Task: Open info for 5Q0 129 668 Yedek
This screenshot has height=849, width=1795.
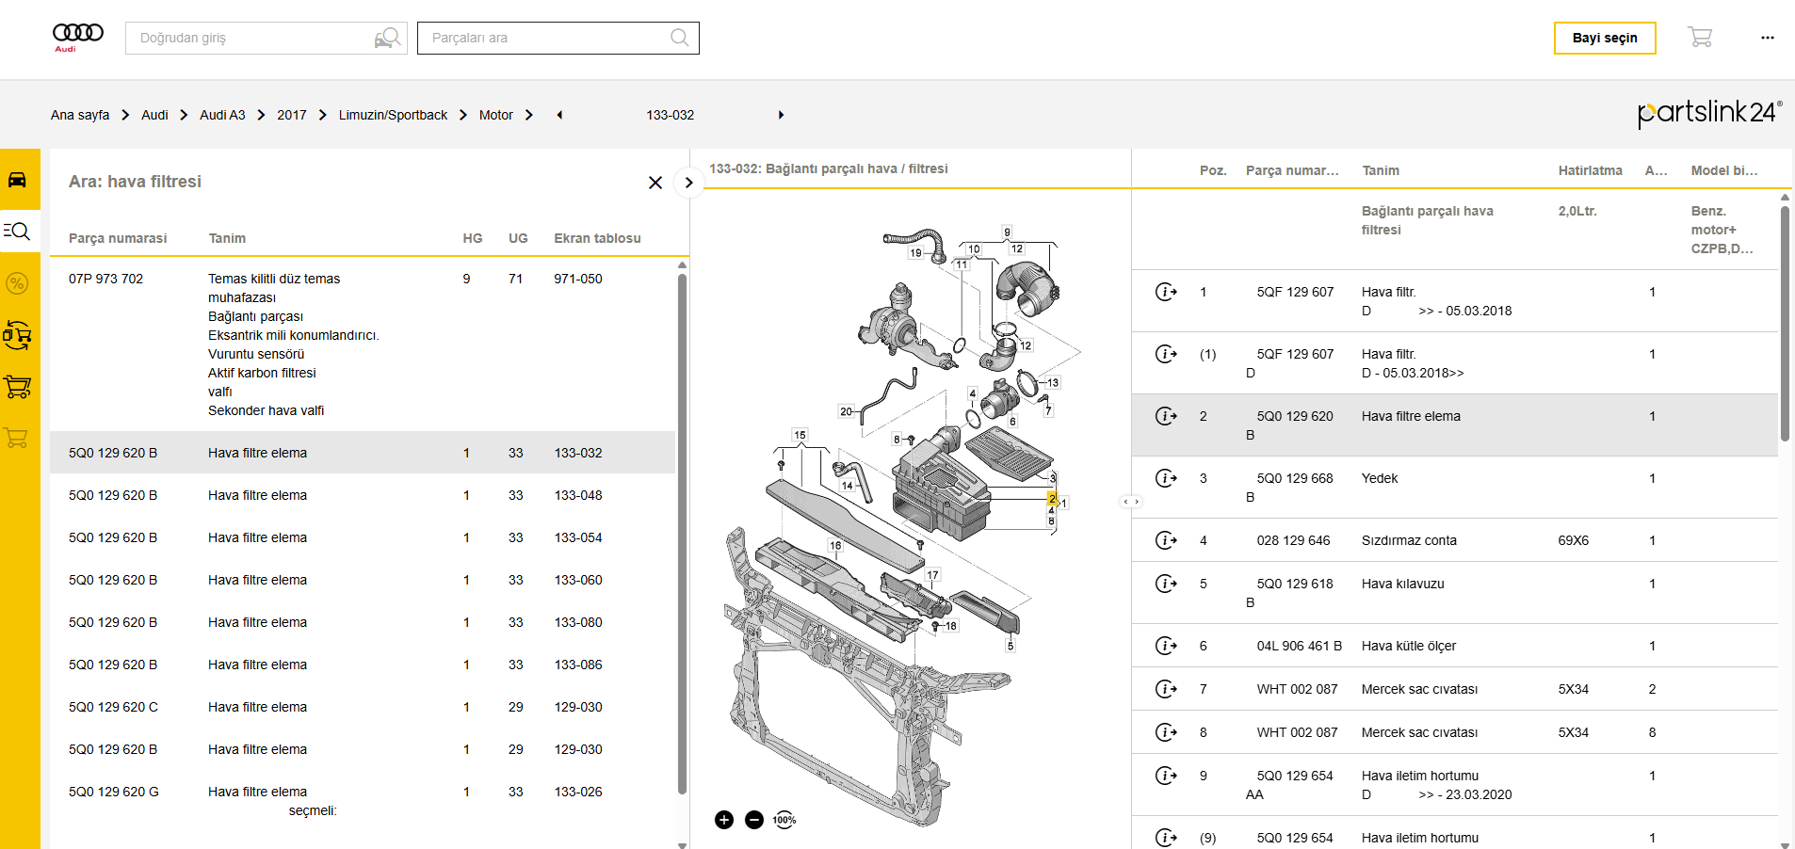Action: pyautogui.click(x=1166, y=478)
